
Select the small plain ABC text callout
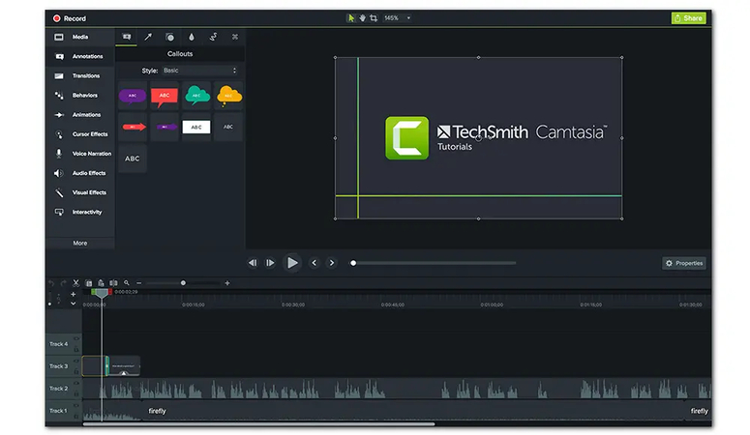pos(228,127)
